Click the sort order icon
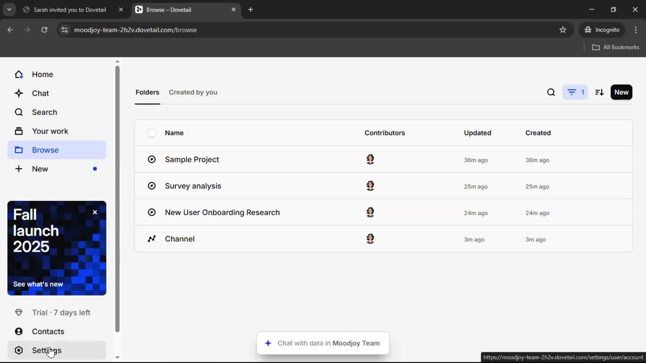The width and height of the screenshot is (646, 363). (x=599, y=92)
